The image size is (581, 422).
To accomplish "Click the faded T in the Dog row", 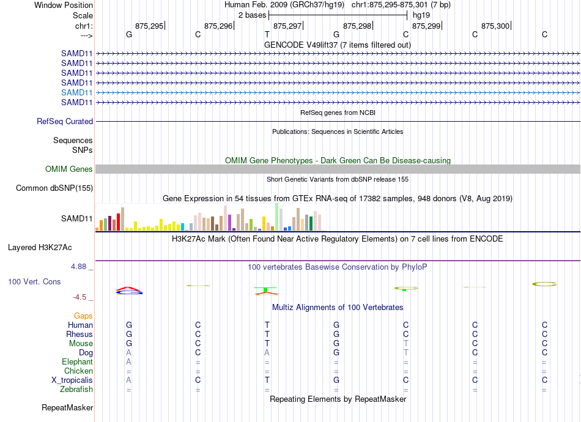I will tap(405, 353).
